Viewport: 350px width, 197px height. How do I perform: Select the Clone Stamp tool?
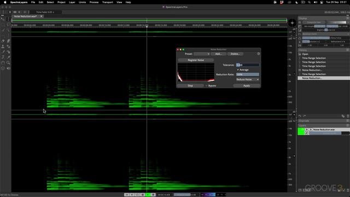pos(3,47)
